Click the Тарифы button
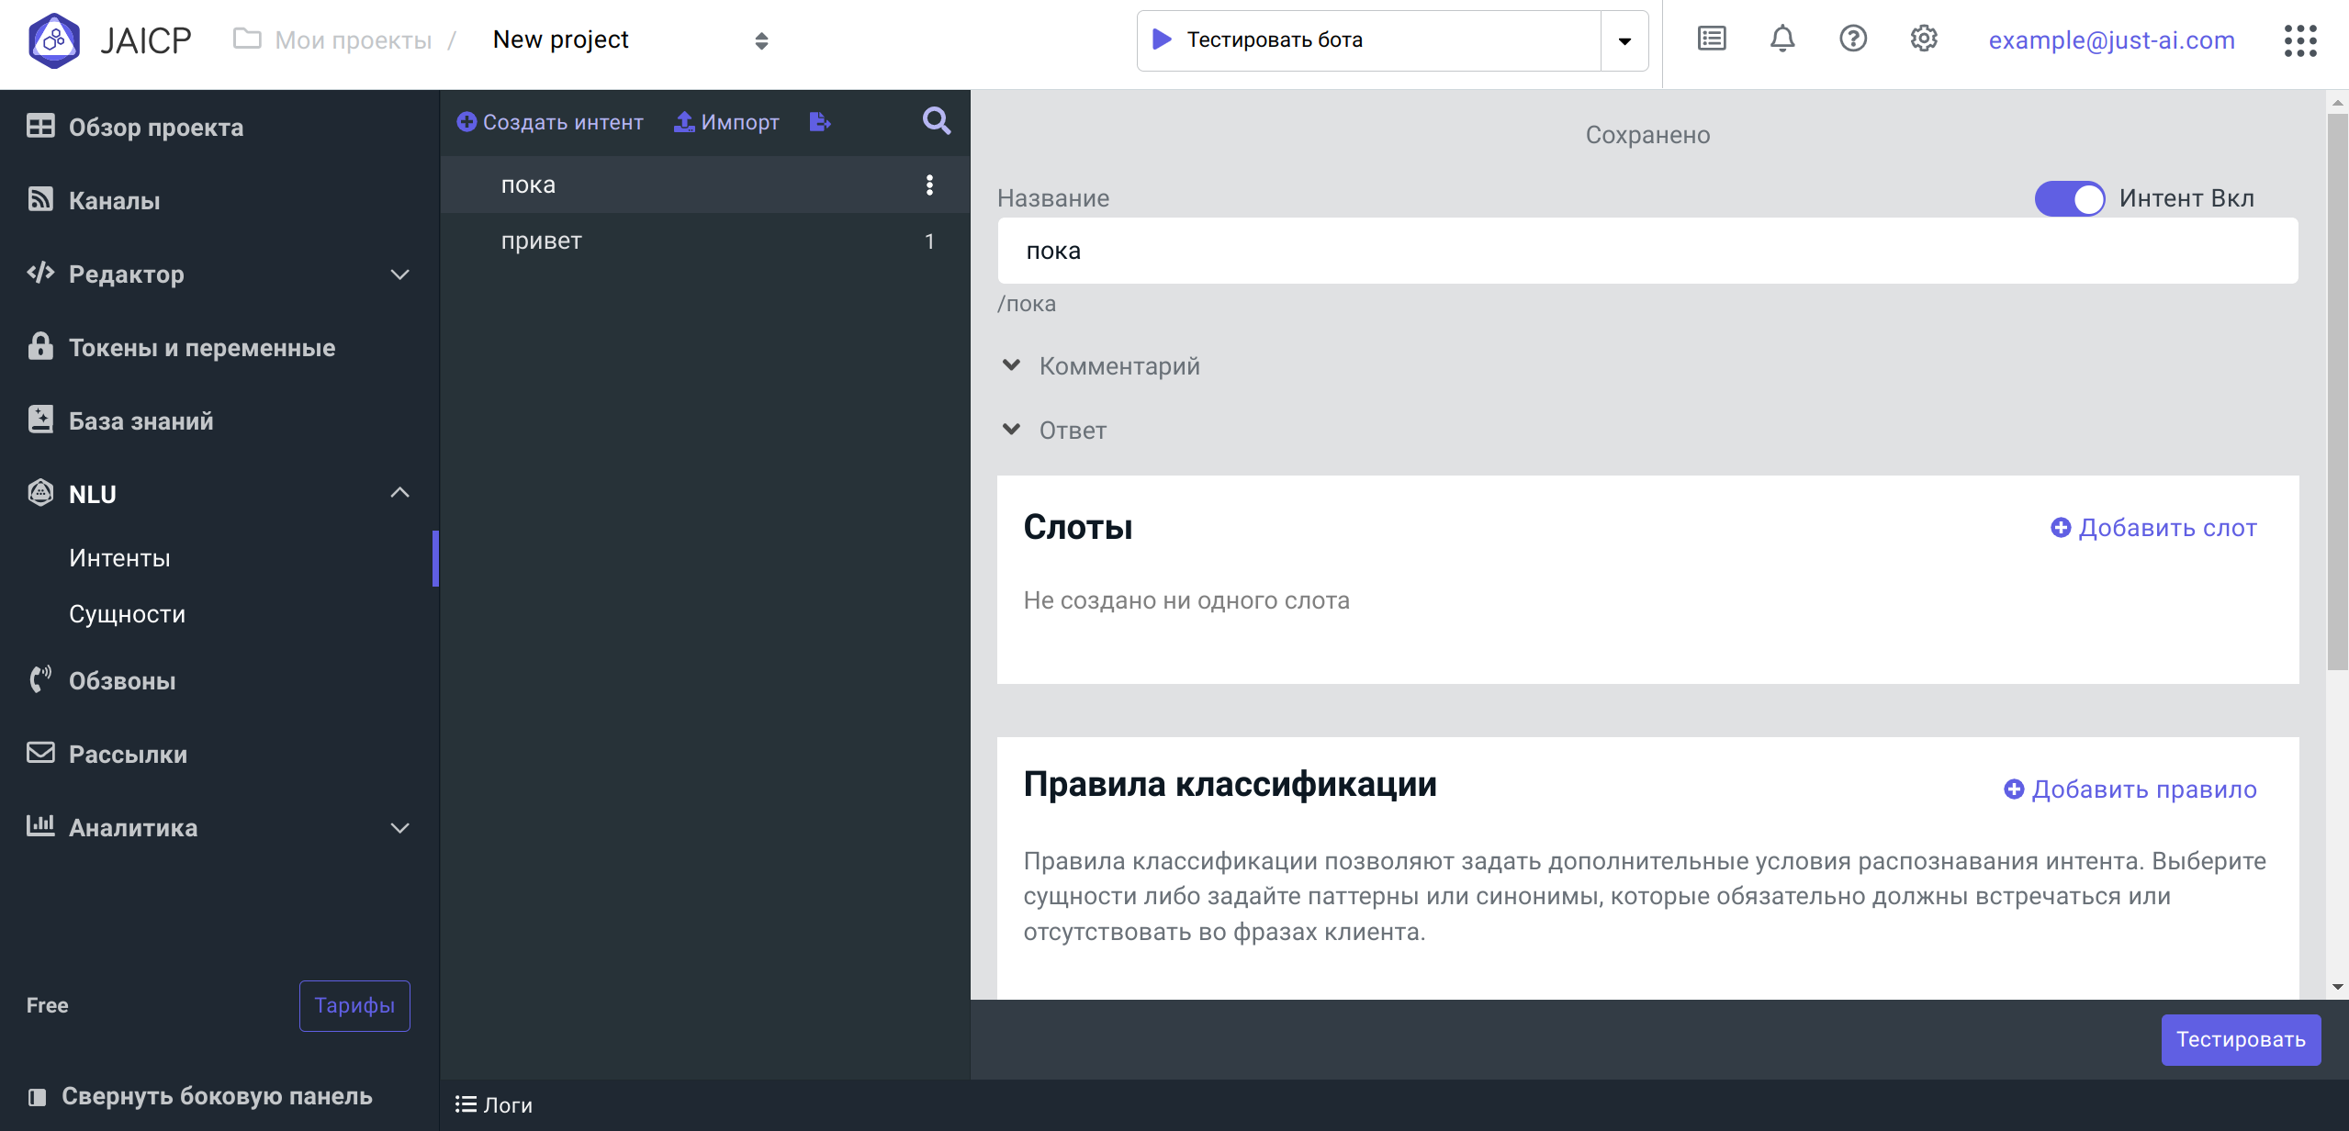 point(354,1005)
